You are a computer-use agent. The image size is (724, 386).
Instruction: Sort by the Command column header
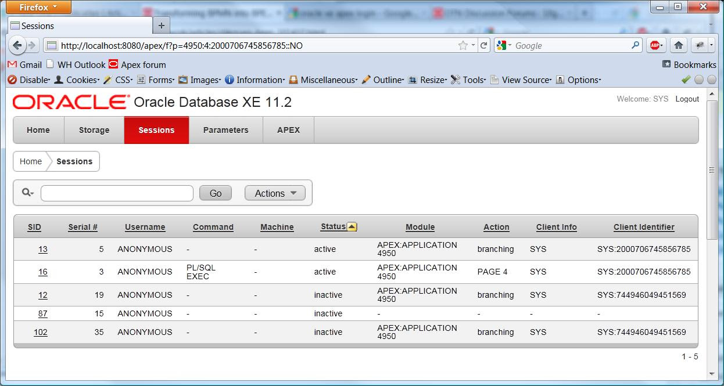click(x=213, y=227)
